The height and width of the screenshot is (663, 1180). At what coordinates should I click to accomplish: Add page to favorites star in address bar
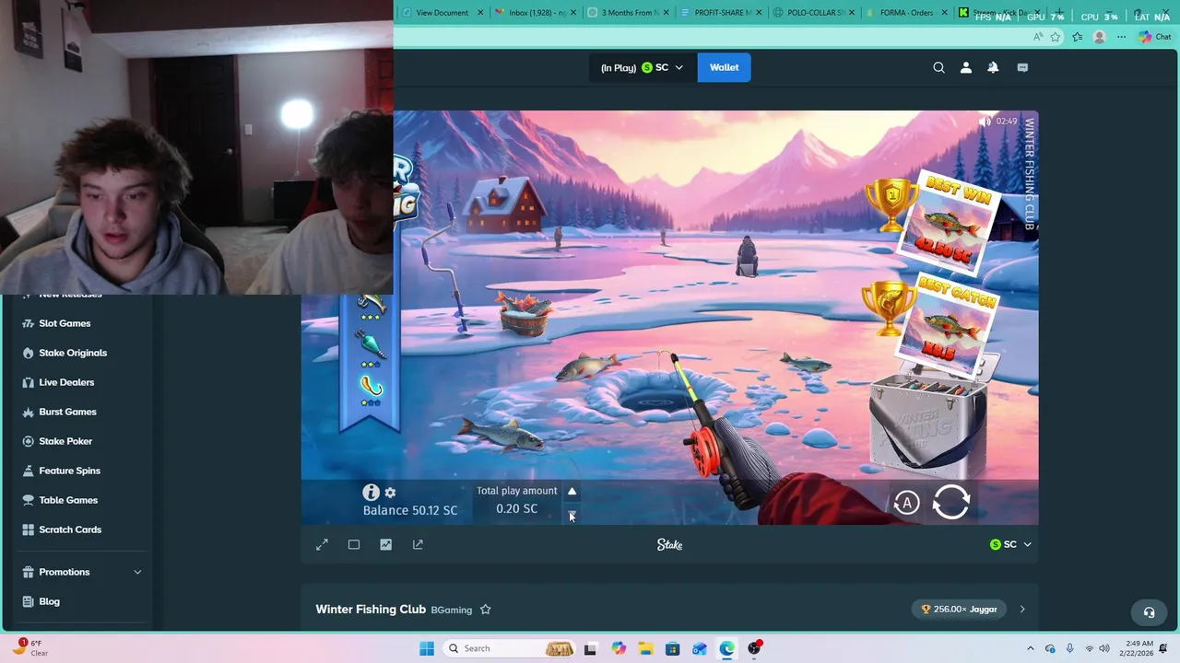click(1056, 37)
